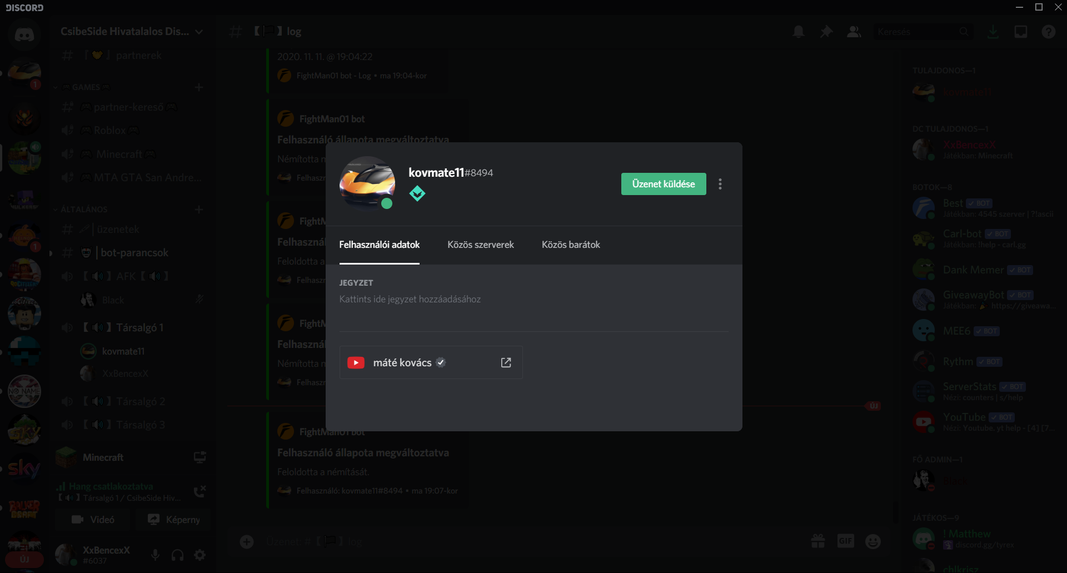
Task: Toggle headphone deafen
Action: coord(177,555)
